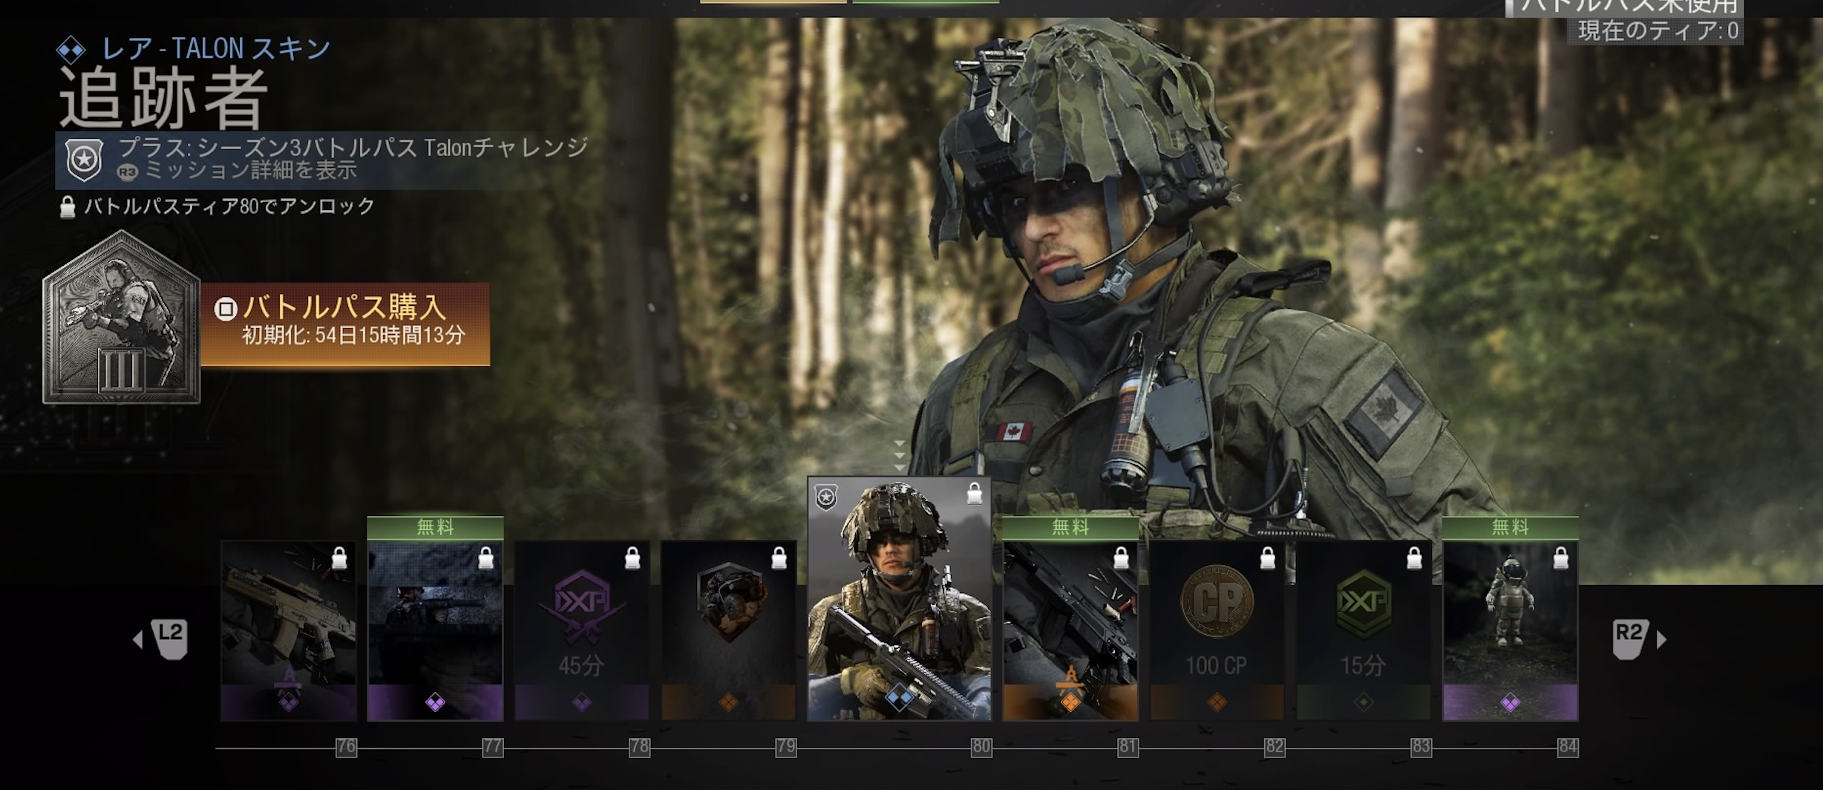This screenshot has width=1823, height=790.
Task: Open the Season III battle pass emblem
Action: point(121,318)
